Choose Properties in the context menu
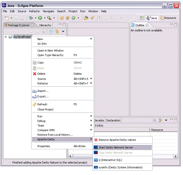This screenshot has height=175, width=183. coord(44,146)
